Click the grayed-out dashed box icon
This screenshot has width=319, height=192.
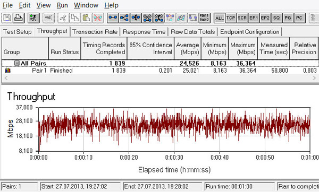click(x=193, y=18)
